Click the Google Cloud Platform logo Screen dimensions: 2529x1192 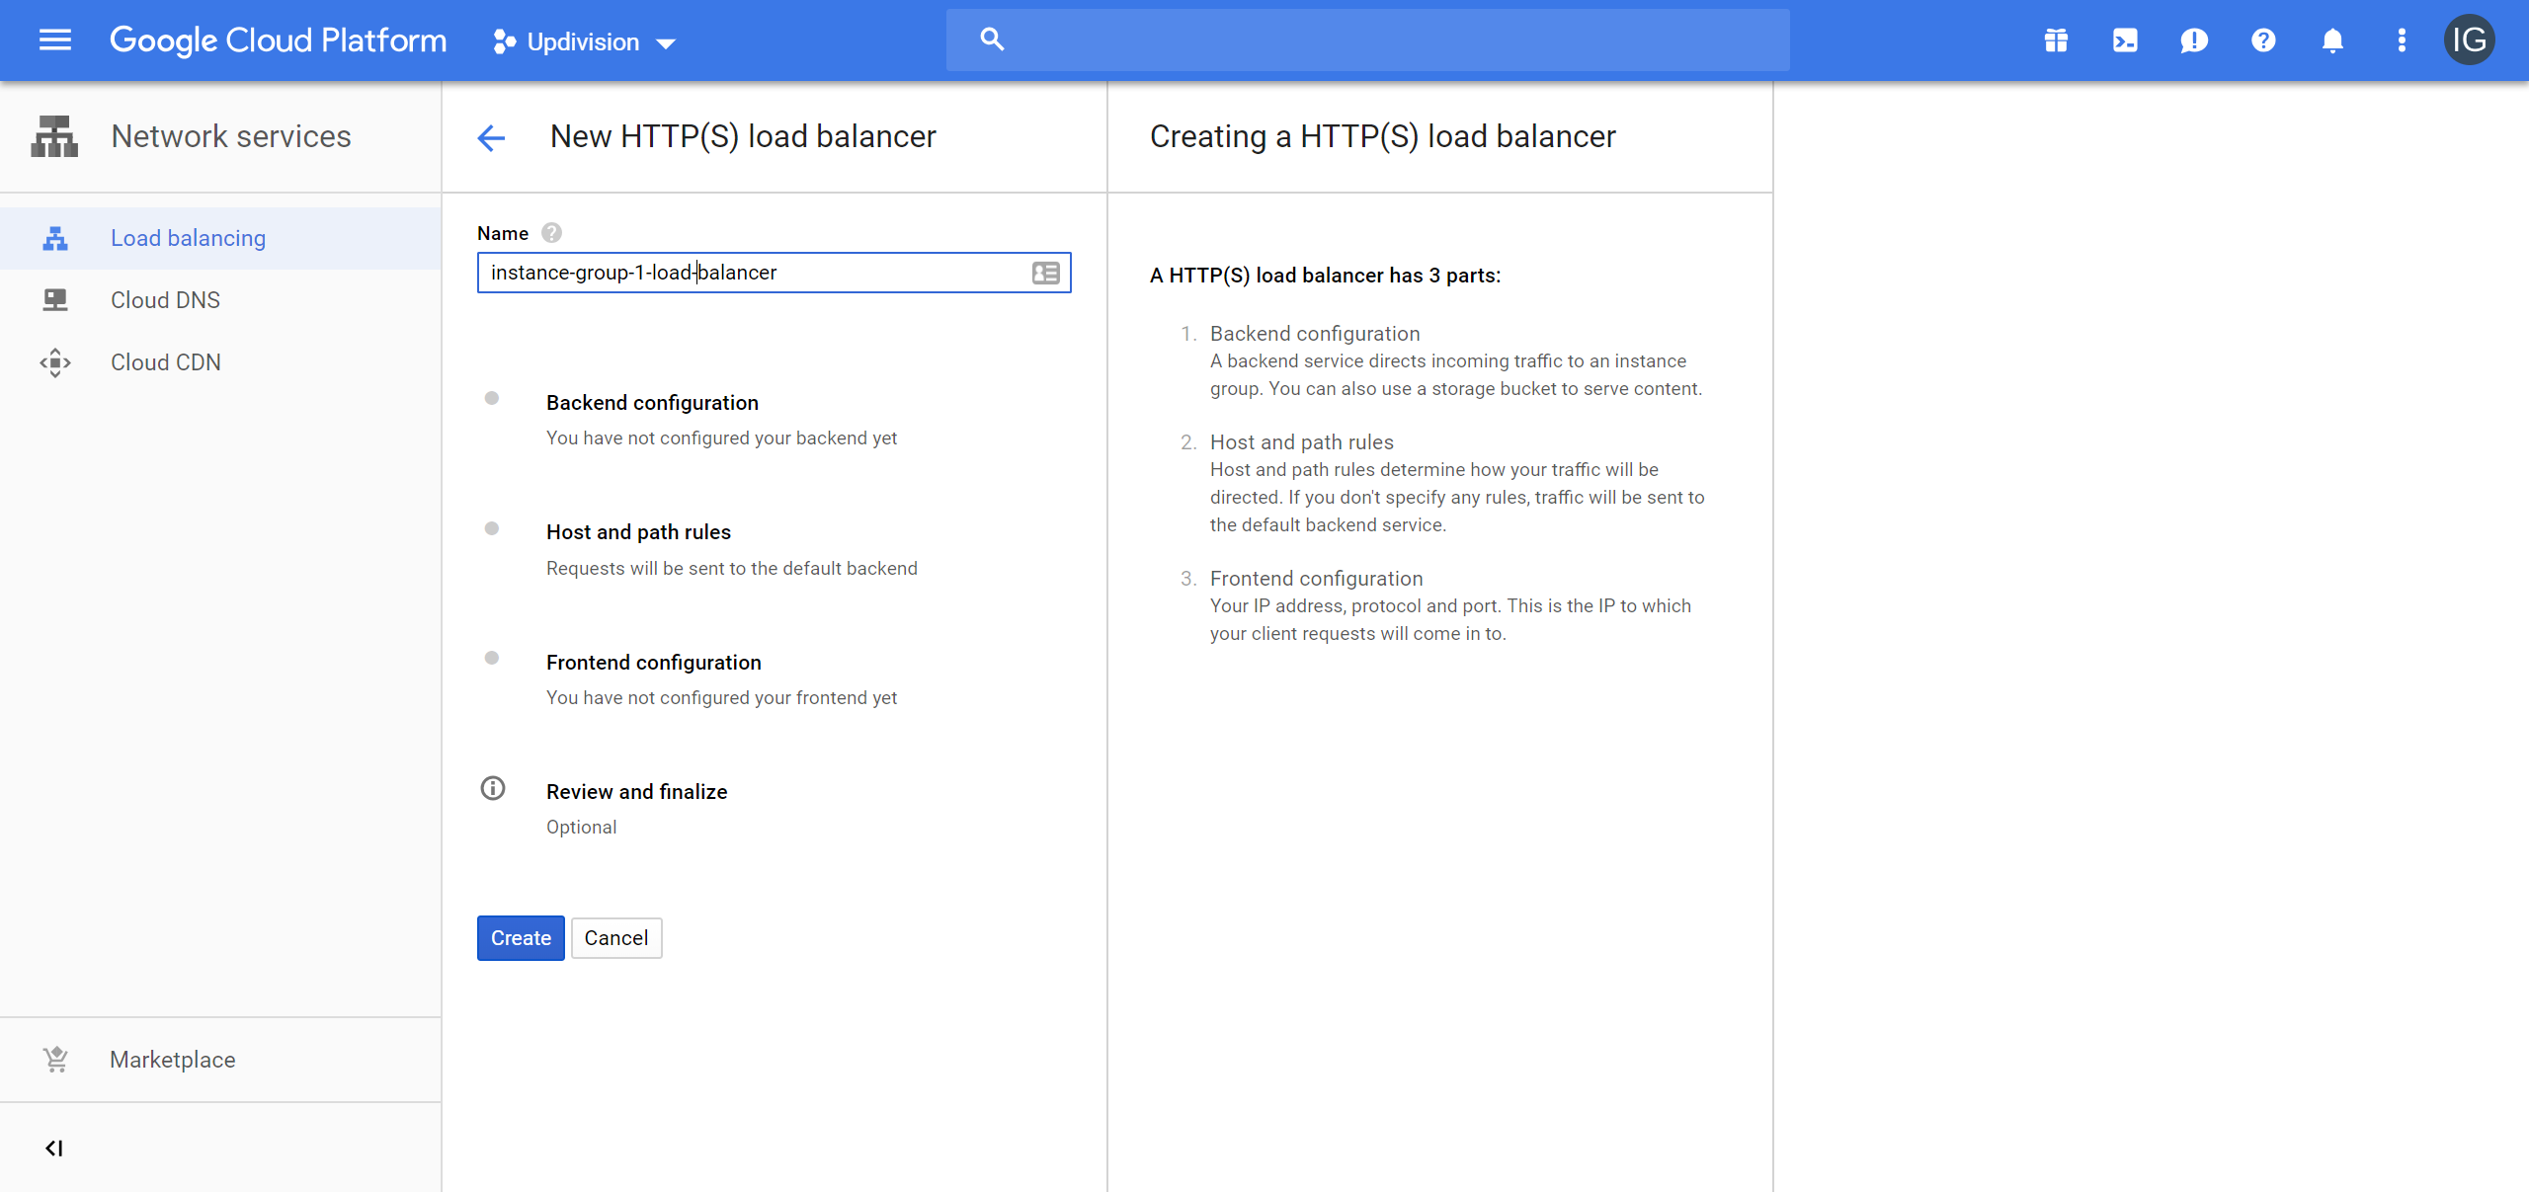point(278,40)
